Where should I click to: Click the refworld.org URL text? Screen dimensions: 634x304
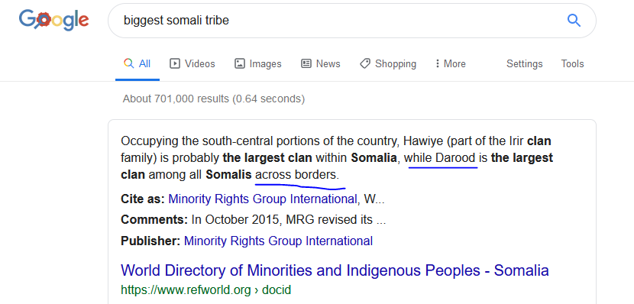(x=205, y=289)
